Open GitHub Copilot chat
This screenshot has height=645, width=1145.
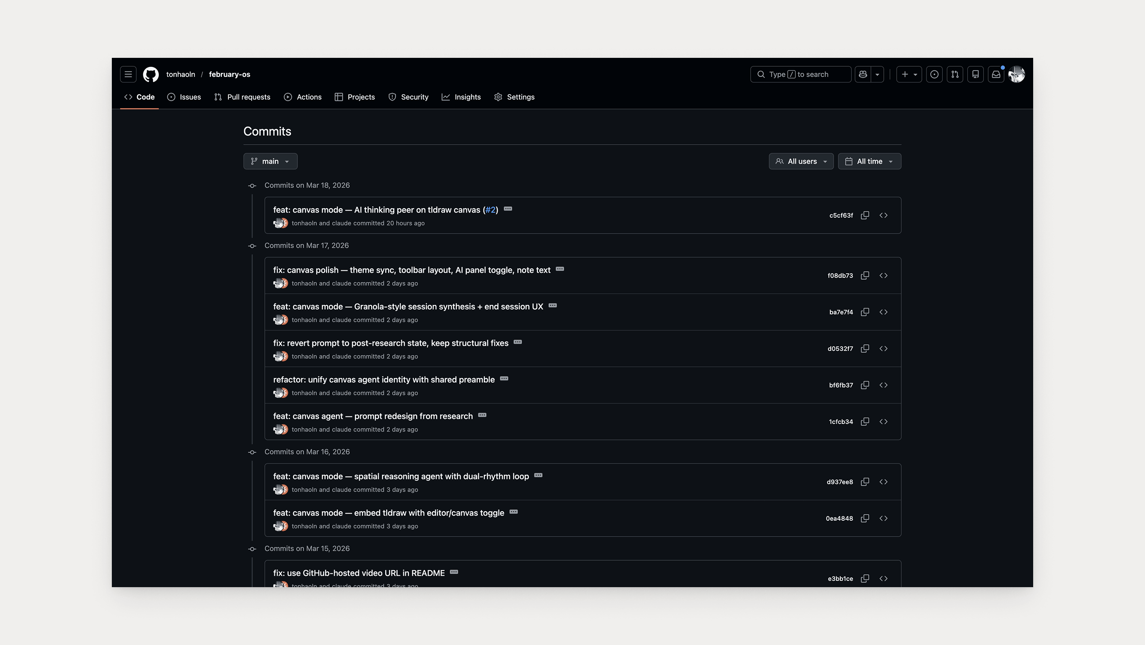click(x=863, y=74)
